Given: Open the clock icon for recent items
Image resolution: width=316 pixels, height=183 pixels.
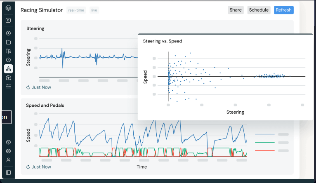Looking at the screenshot, I should [x=8, y=60].
